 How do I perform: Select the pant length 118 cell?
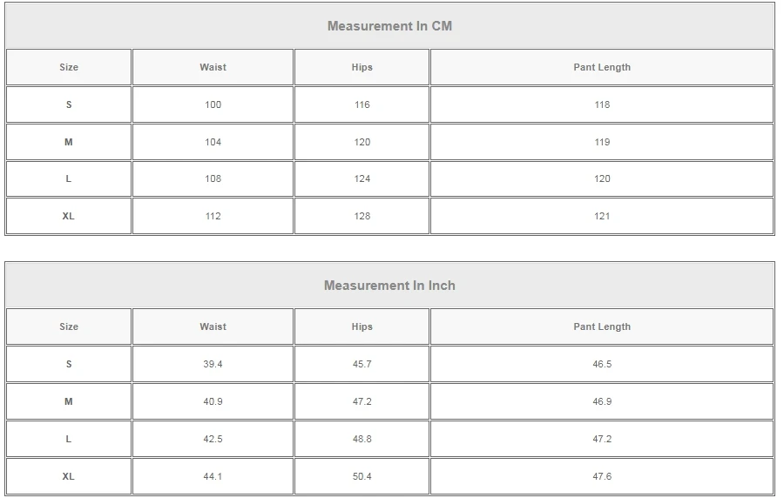tap(602, 104)
